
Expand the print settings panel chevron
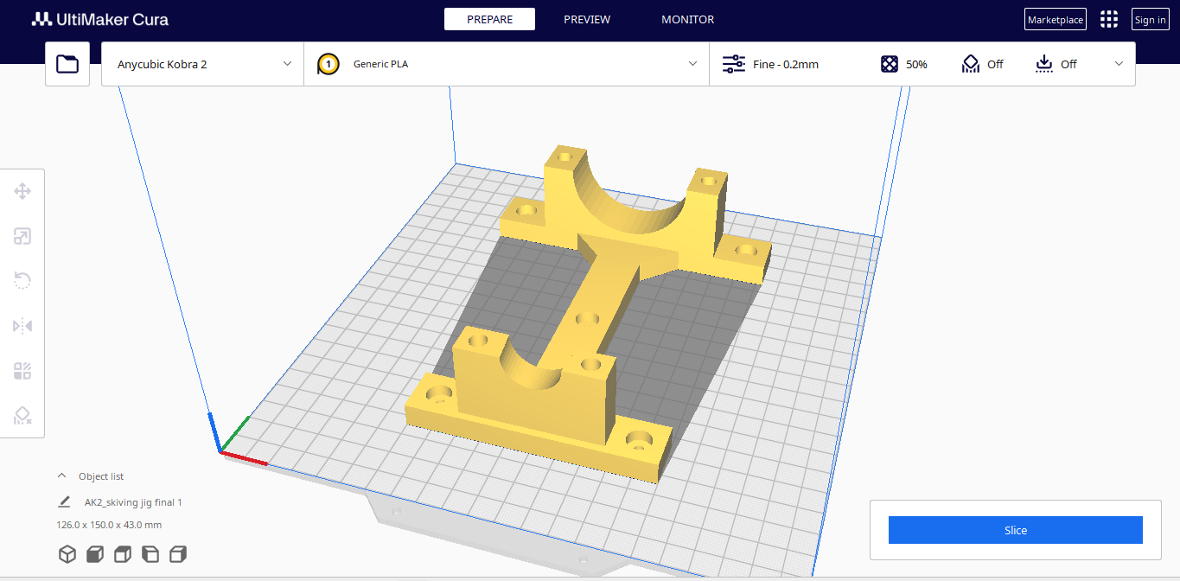[x=1119, y=64]
